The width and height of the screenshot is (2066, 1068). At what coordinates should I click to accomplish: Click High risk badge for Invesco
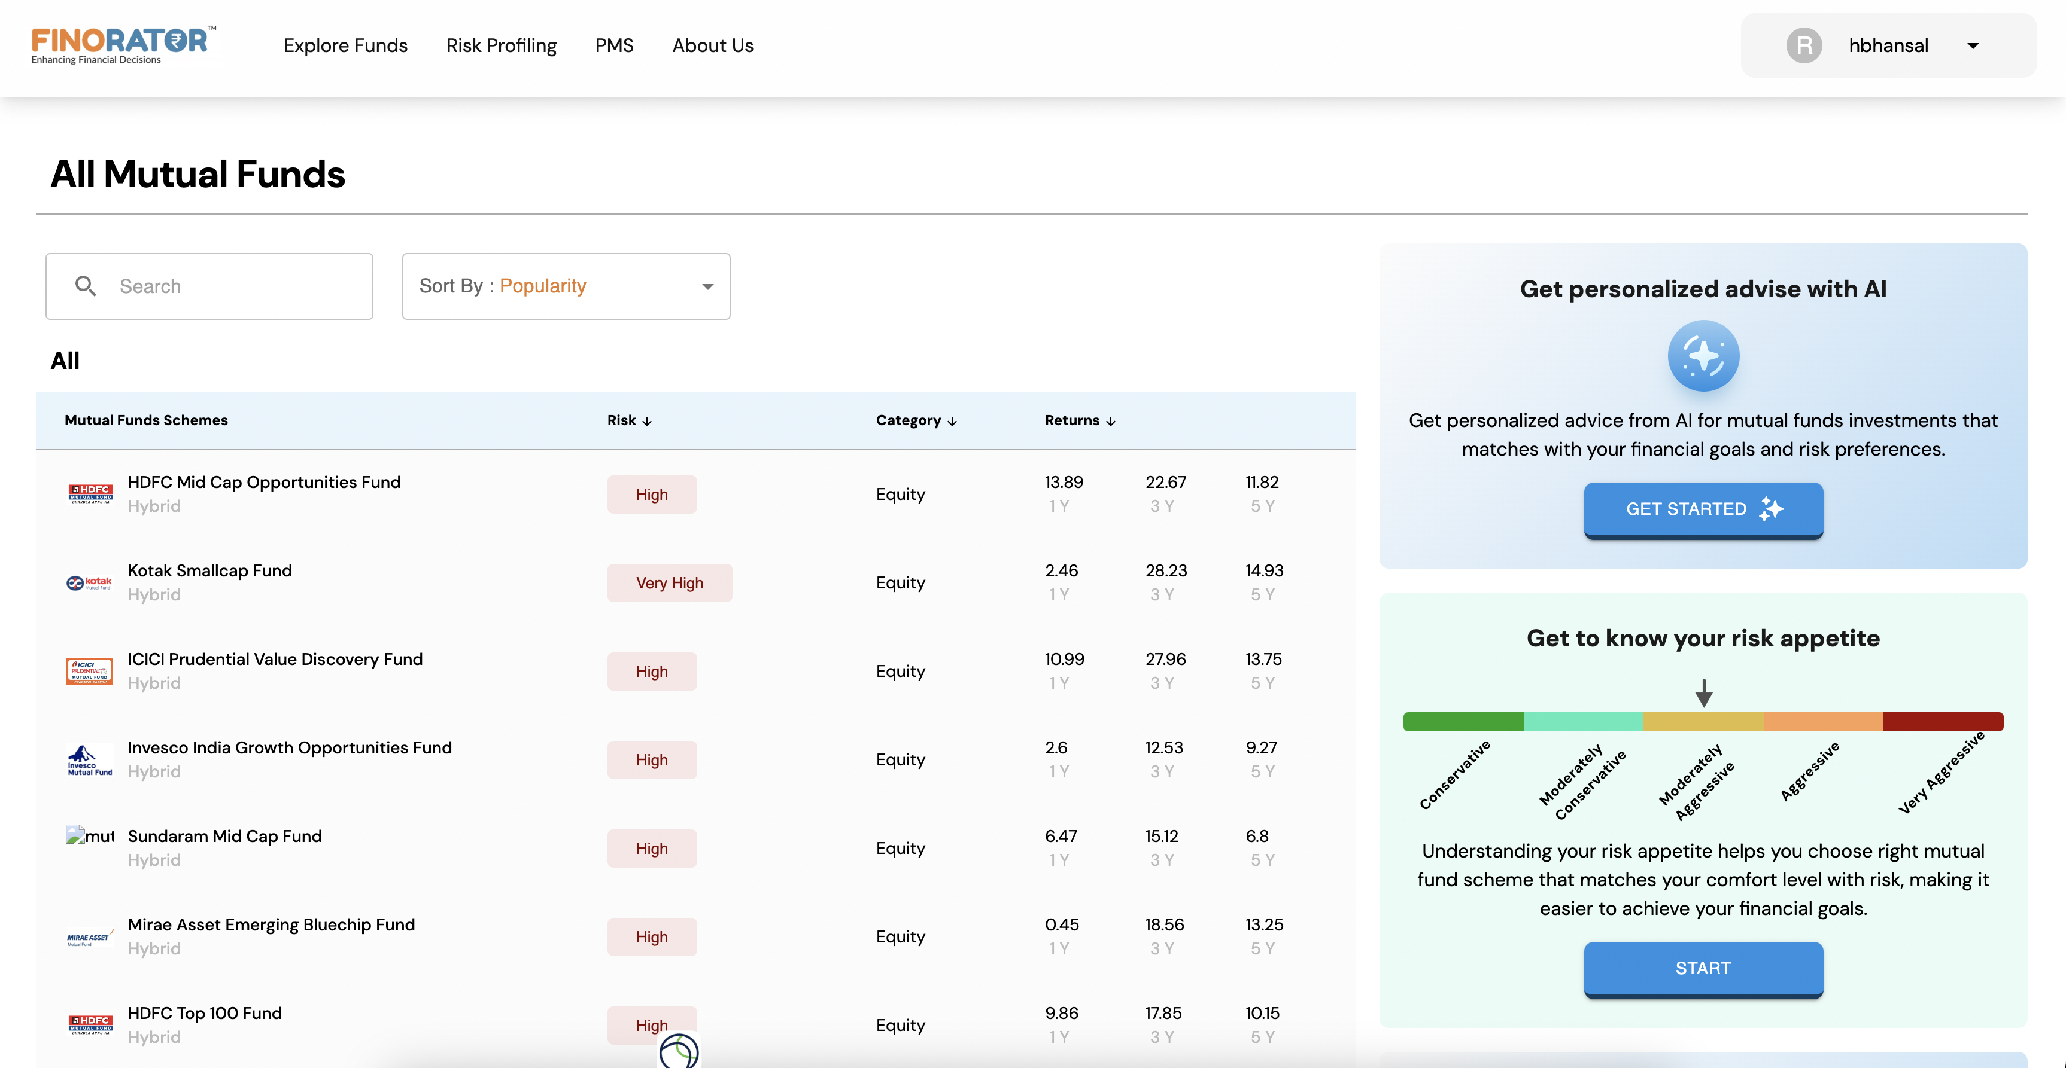coord(652,759)
